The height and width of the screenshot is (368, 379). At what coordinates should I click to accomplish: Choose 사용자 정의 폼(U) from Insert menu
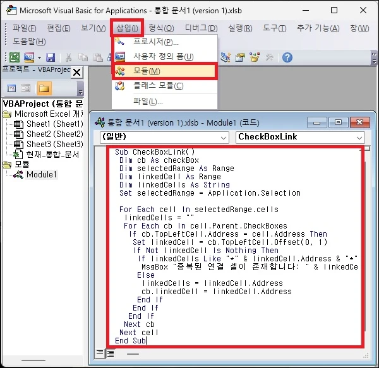(x=165, y=57)
